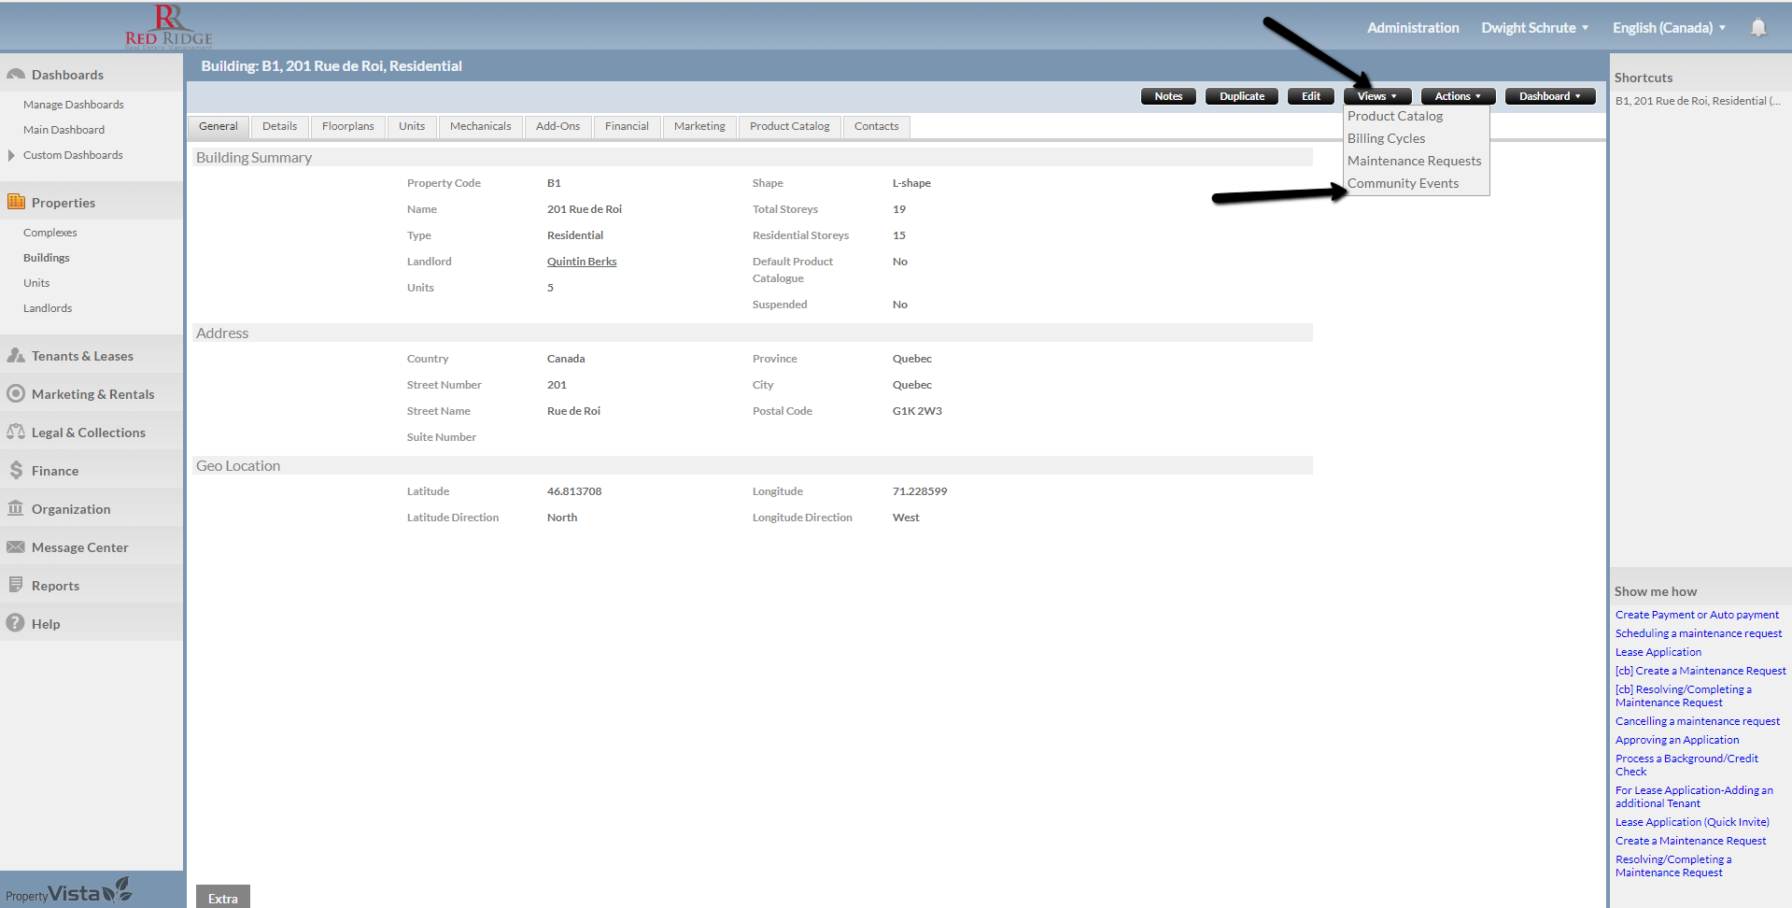Open the Dwight Schrute user menu
This screenshot has width=1792, height=908.
(x=1533, y=28)
